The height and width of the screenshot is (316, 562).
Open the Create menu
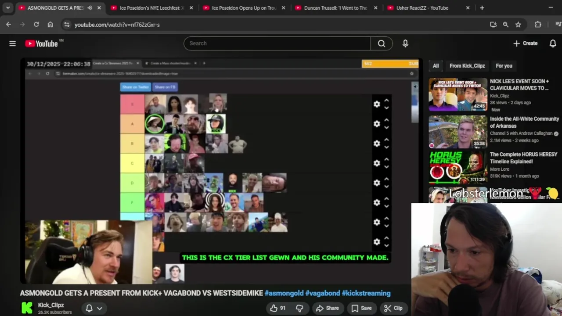pos(525,43)
